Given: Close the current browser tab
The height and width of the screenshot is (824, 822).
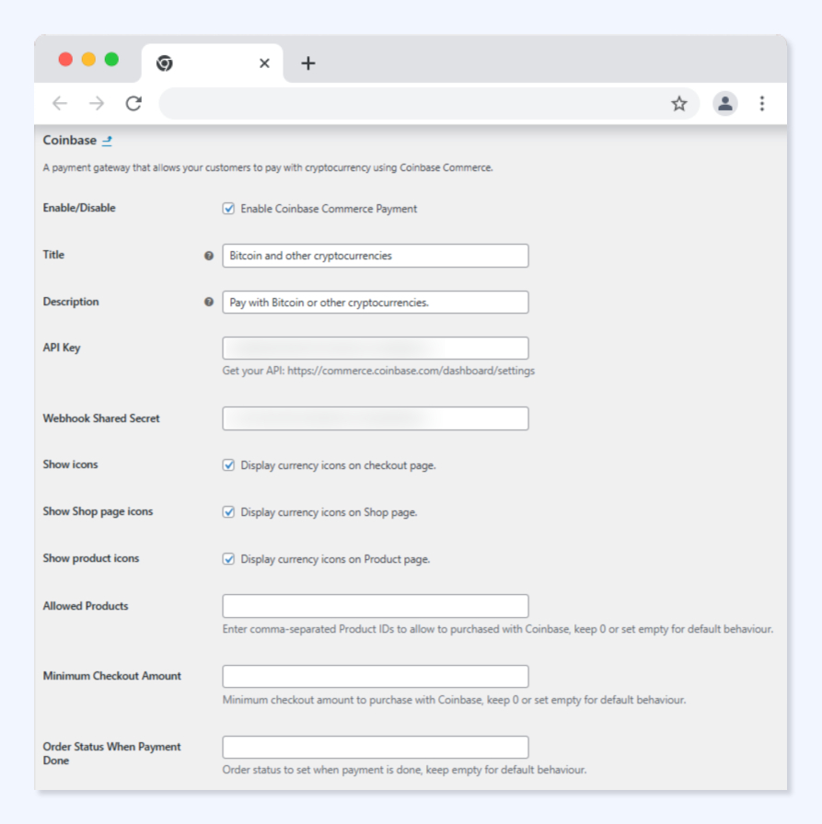Looking at the screenshot, I should pos(264,63).
